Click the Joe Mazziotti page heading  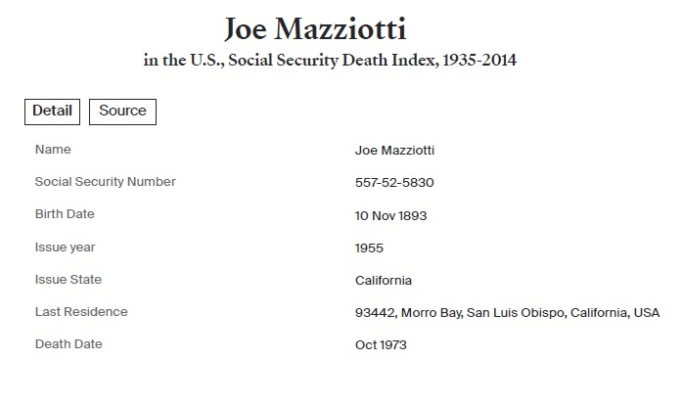coord(315,28)
